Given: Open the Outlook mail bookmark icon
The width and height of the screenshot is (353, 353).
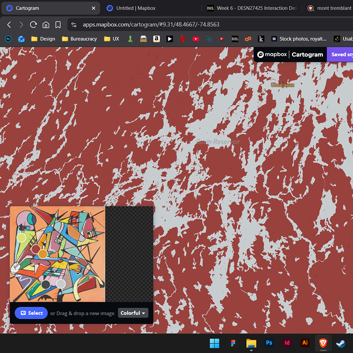Looking at the screenshot, I should click(21, 39).
